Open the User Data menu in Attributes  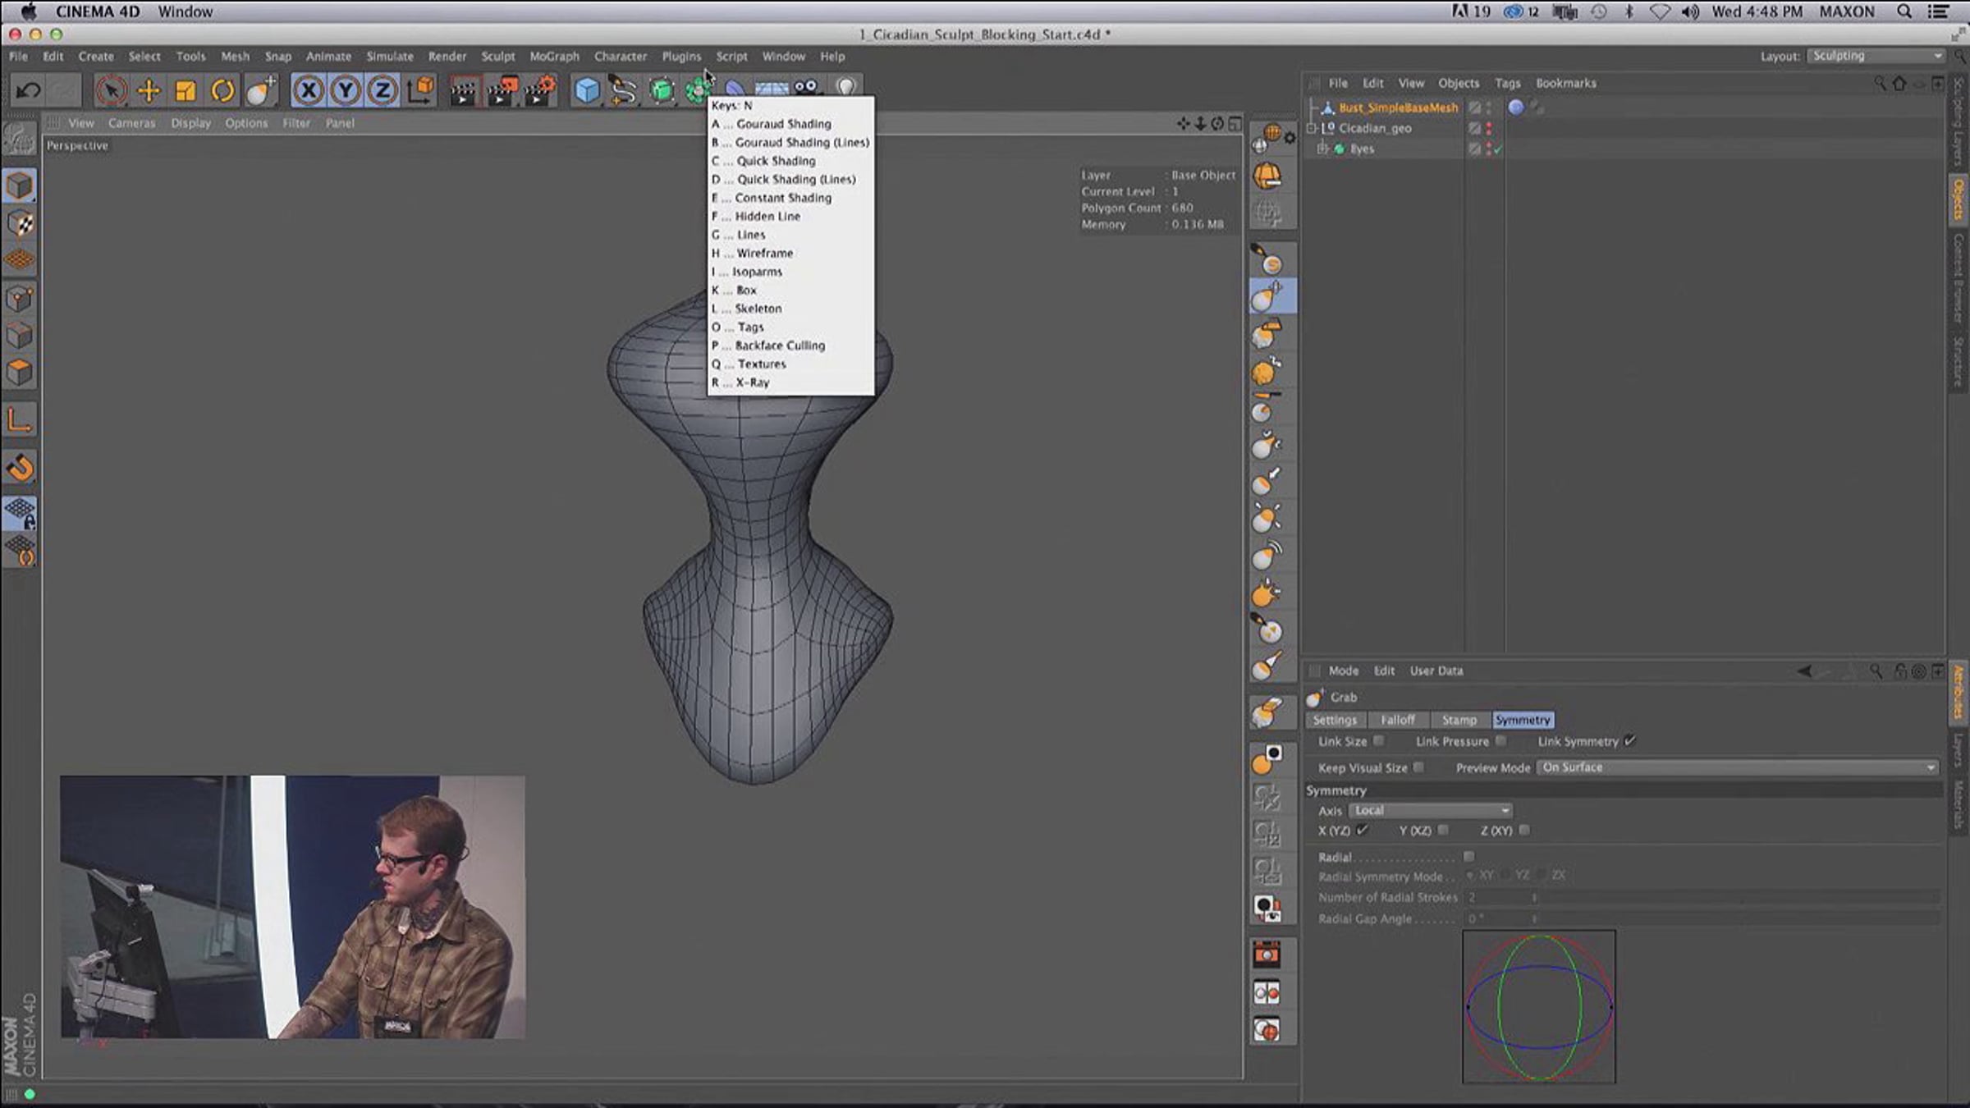[x=1436, y=671]
